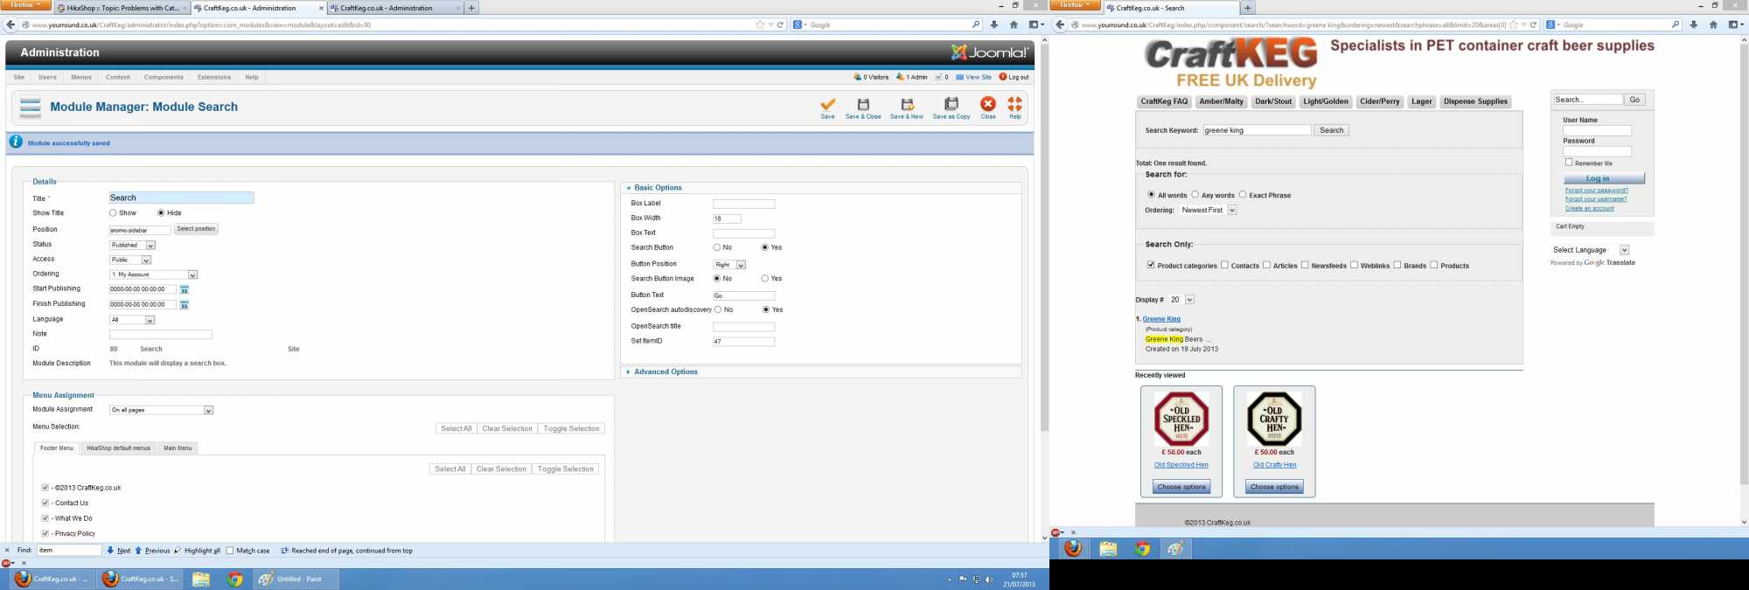Select 'Any words' radio on search page

[x=1195, y=195]
